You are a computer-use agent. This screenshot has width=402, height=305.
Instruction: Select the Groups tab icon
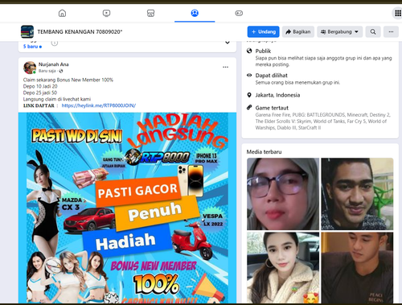click(195, 13)
